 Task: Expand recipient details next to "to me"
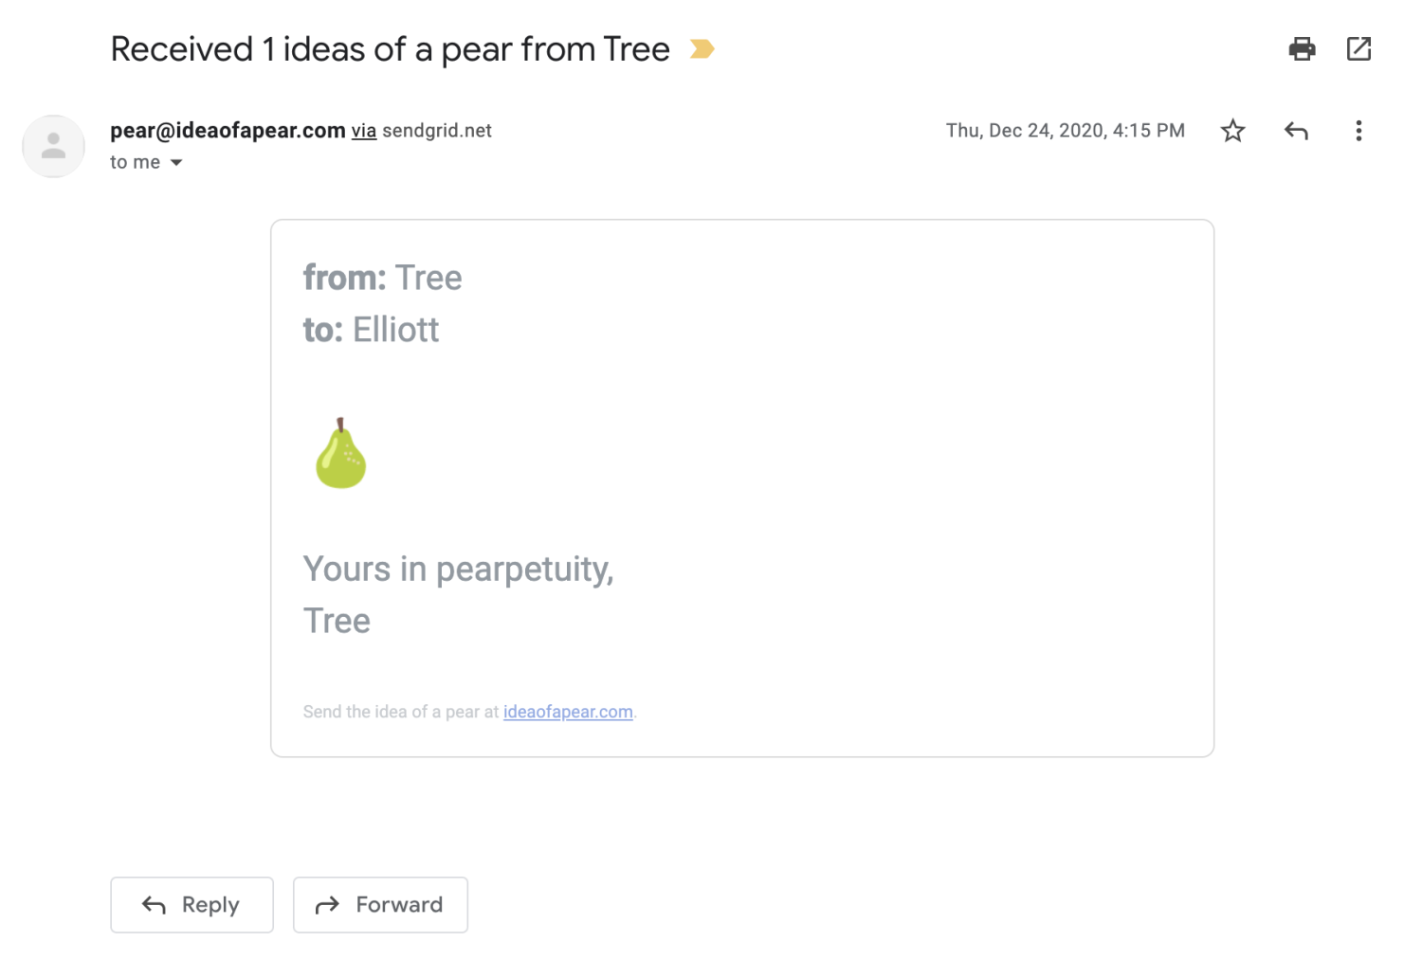pos(176,163)
